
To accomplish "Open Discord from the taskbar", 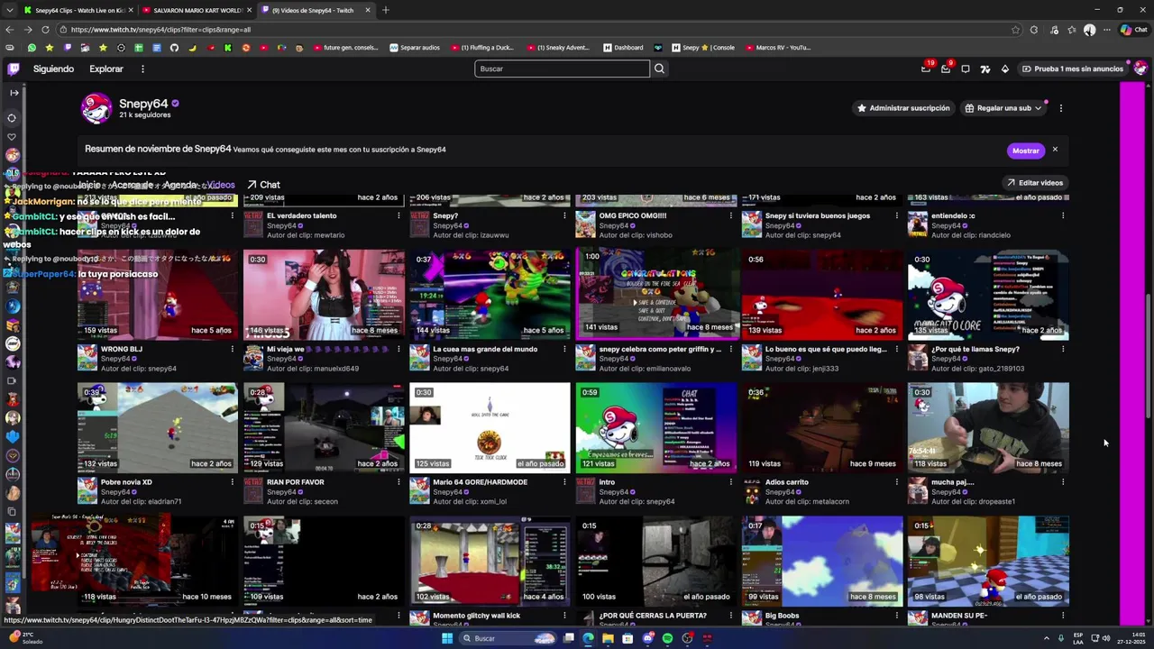I will [x=647, y=638].
